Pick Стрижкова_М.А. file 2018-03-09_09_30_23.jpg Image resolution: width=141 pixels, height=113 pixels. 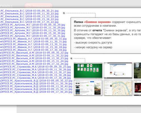35,67
